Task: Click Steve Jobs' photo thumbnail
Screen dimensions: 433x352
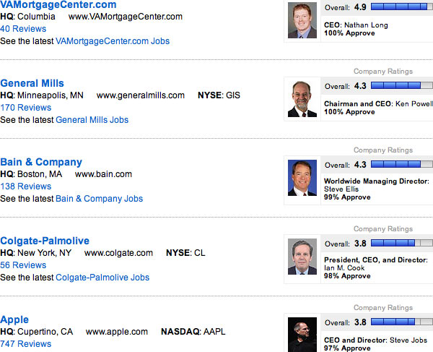Action: [302, 334]
